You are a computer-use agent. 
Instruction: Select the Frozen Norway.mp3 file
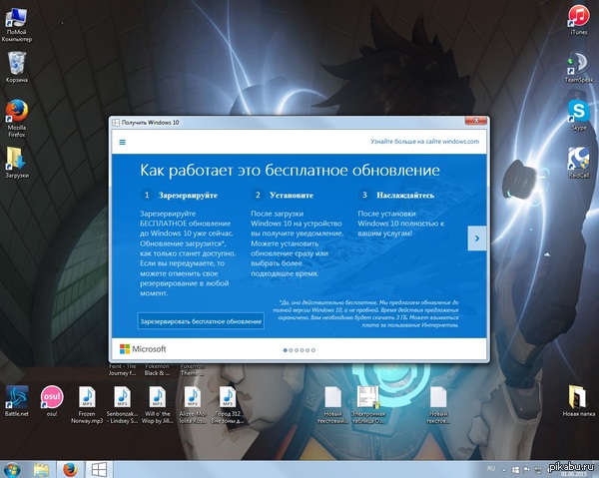(87, 405)
